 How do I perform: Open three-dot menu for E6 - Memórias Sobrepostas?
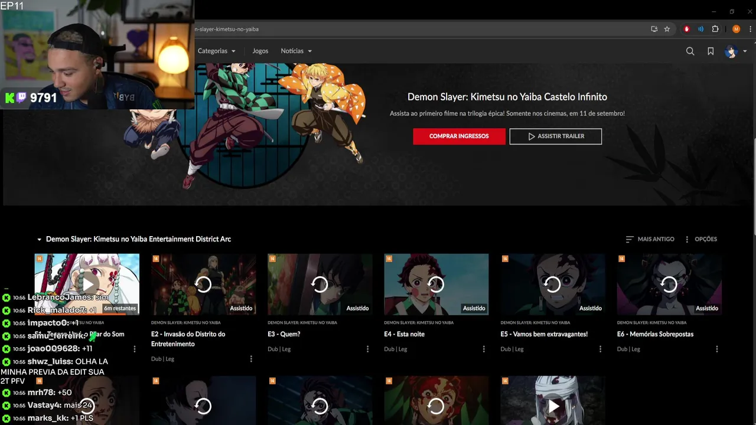click(x=716, y=349)
